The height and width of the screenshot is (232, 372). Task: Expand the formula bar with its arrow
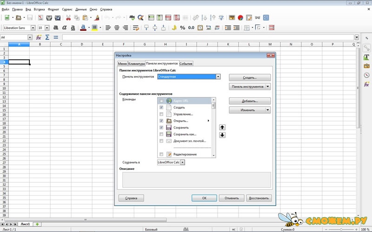pos(357,37)
